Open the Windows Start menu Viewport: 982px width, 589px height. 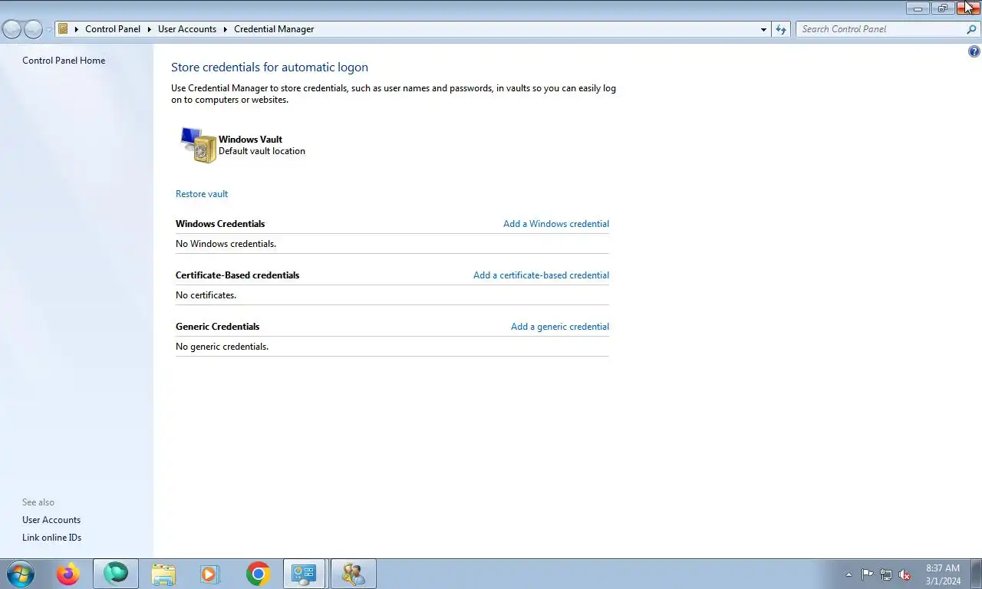tap(20, 574)
